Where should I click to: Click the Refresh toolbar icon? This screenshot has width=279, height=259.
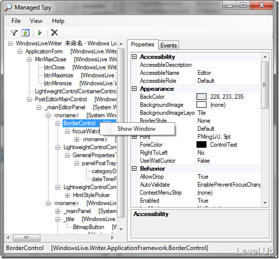coord(25,32)
